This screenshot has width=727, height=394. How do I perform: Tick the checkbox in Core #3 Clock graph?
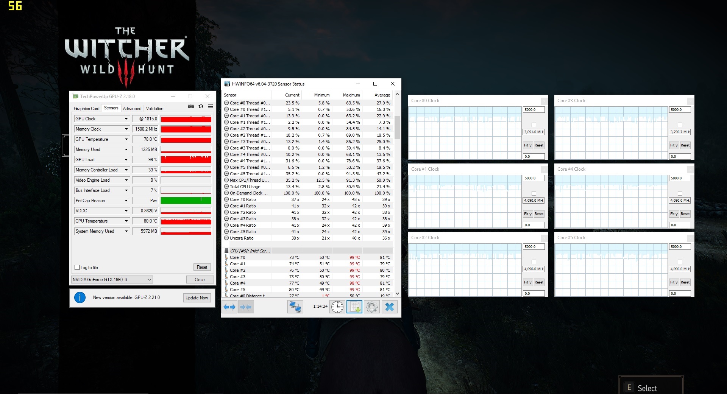(x=680, y=125)
